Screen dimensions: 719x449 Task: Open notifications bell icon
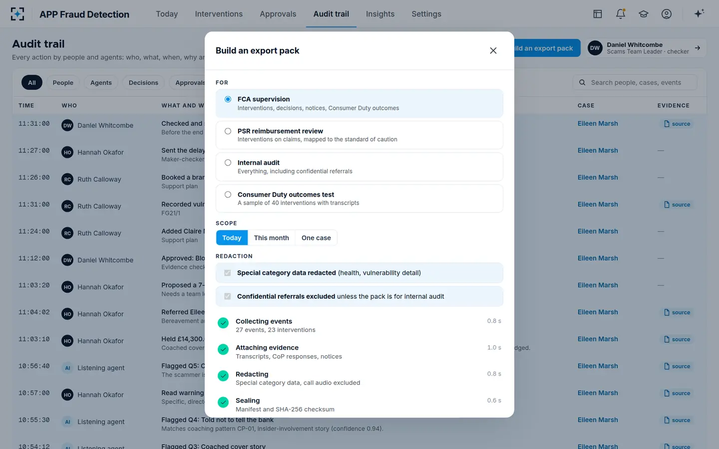click(621, 14)
